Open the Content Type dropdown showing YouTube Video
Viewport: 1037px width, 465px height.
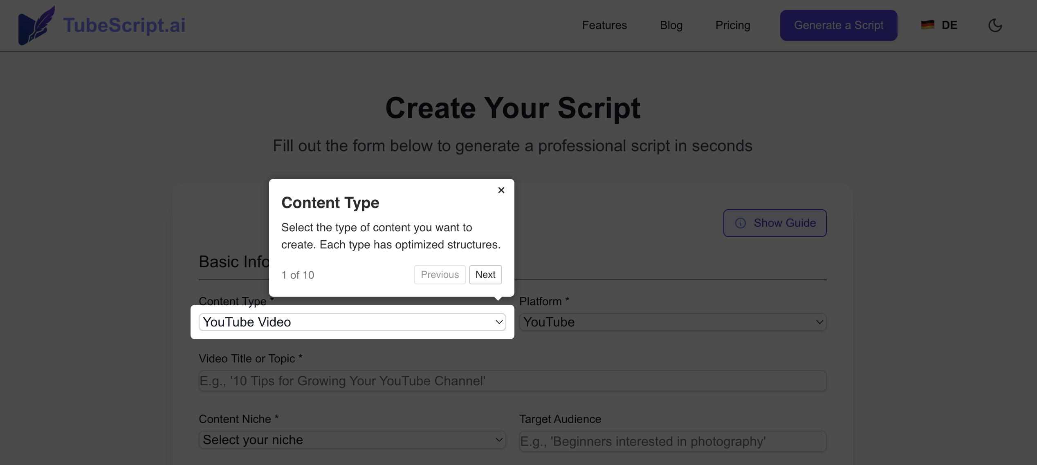pos(352,322)
